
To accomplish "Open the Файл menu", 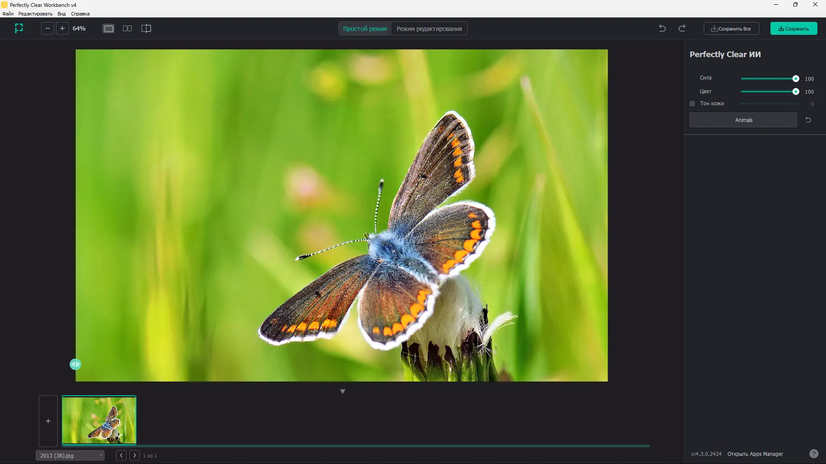I will click(x=8, y=14).
